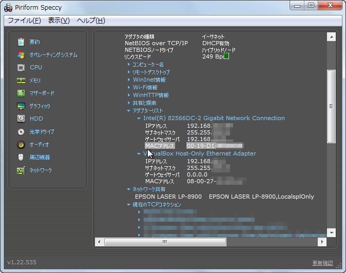Click the vertical scrollbar thumb
This screenshot has width=346, height=273.
tap(332, 106)
